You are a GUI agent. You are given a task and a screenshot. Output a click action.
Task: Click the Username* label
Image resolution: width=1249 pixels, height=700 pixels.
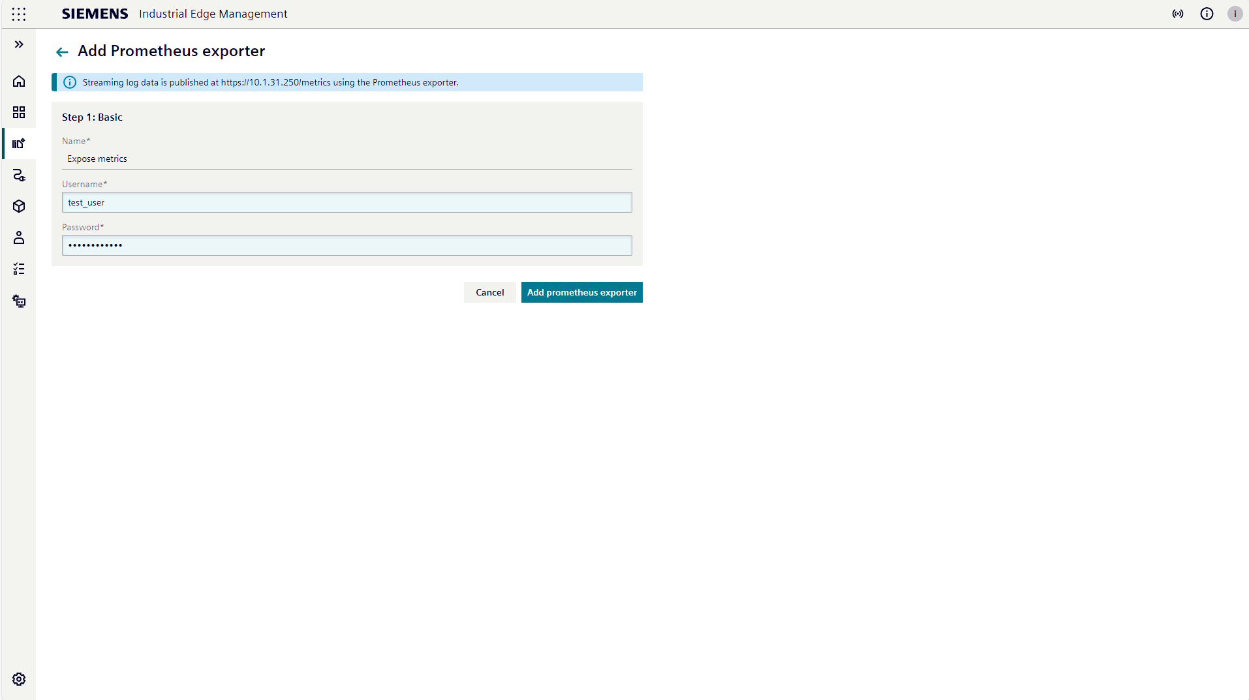85,184
